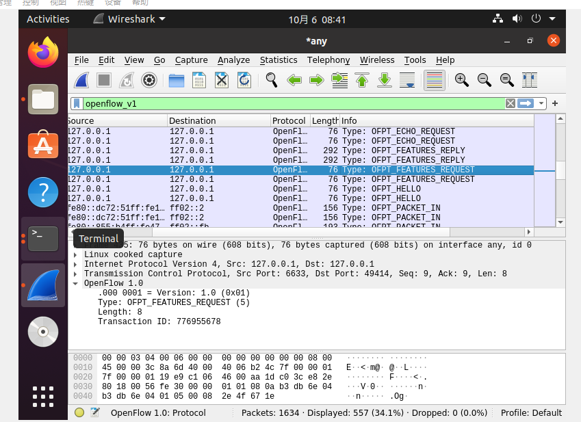581x422 pixels.
Task: Expand Transmission Control Protocol tree
Action: click(x=75, y=274)
